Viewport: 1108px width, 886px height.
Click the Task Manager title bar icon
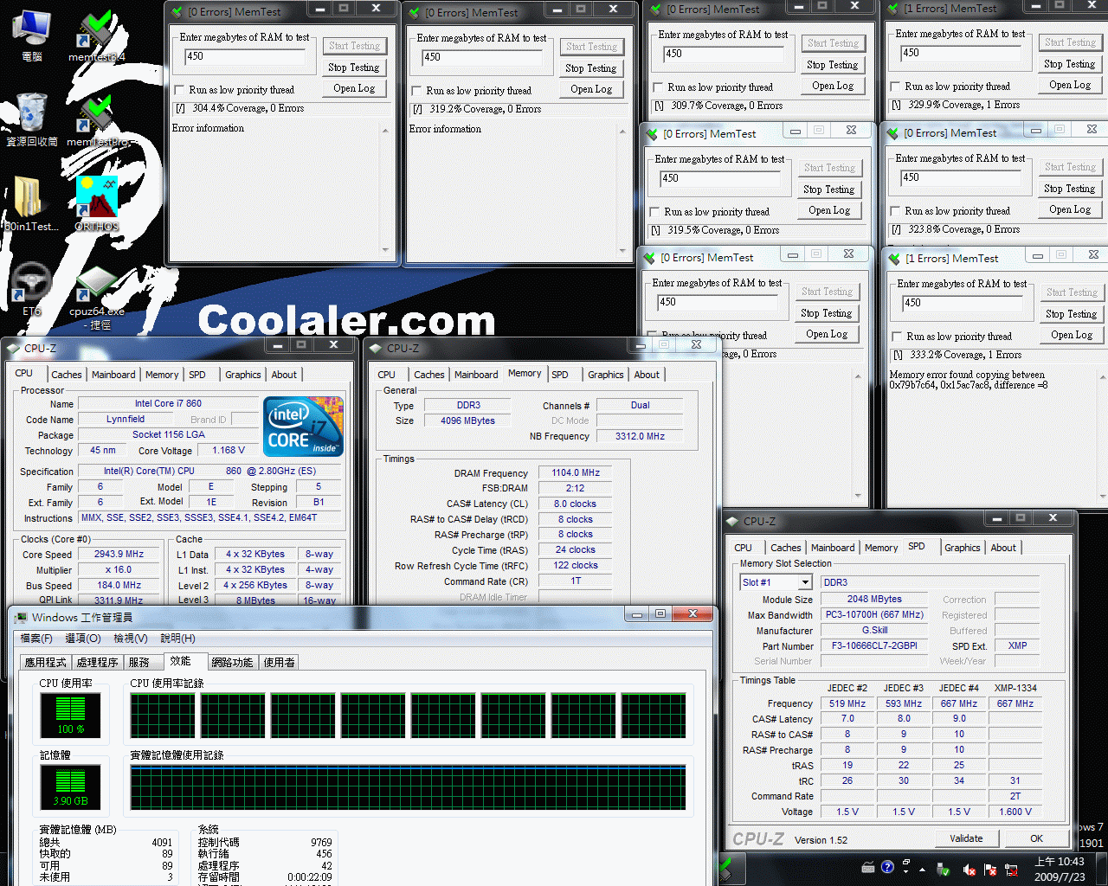[20, 618]
